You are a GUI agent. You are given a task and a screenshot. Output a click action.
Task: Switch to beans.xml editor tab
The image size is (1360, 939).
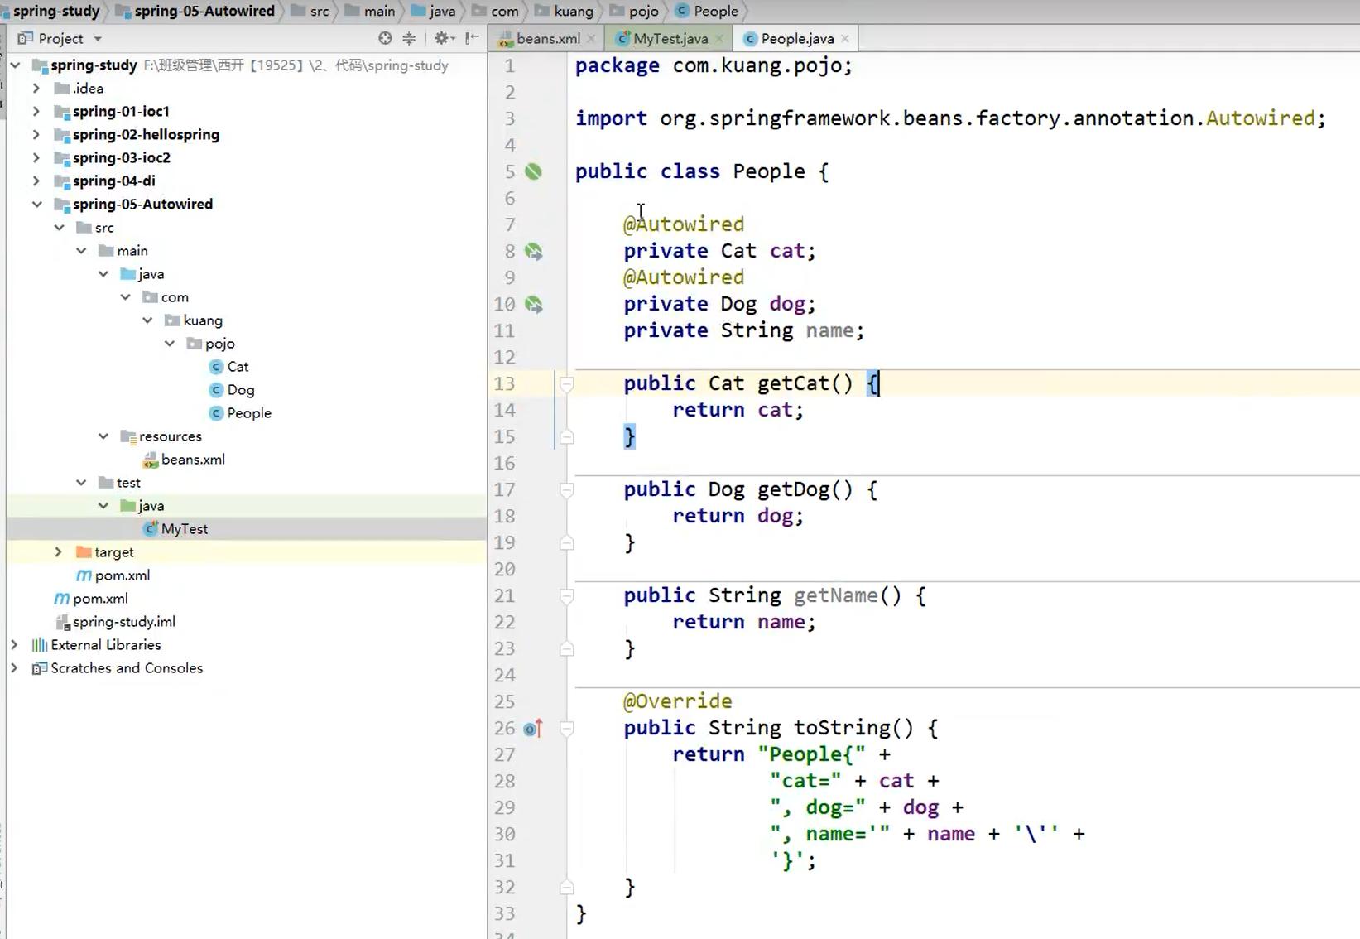coord(548,38)
